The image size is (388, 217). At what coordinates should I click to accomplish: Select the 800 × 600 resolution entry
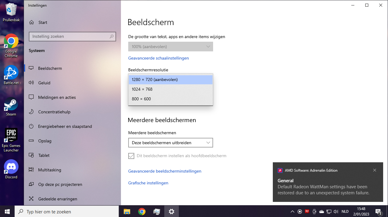171,99
